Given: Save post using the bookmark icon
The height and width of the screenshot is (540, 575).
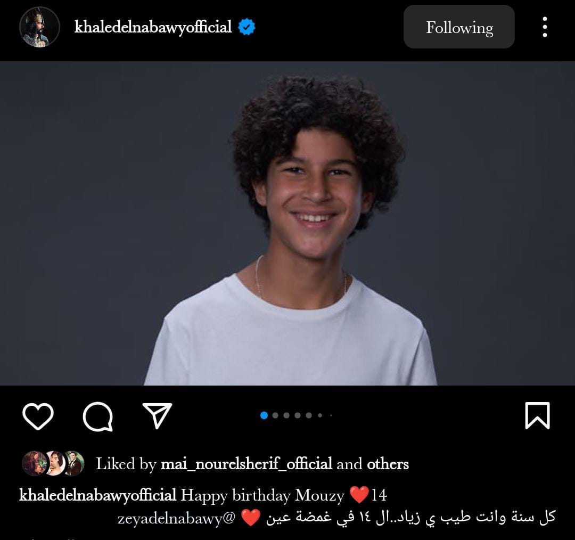Looking at the screenshot, I should 537,415.
